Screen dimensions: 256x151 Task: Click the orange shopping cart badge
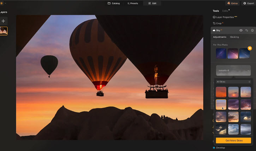(x=250, y=48)
